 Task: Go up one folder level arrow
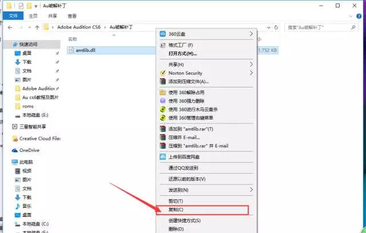(x=37, y=27)
